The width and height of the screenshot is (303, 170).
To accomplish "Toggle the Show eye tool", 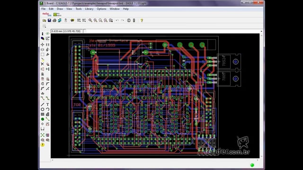I will (47, 34).
